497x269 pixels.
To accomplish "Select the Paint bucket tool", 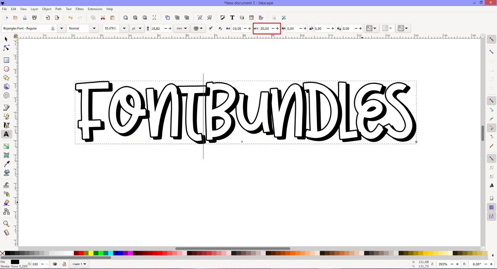I will click(6, 173).
